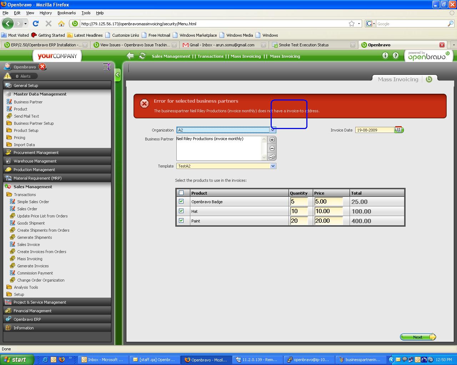Switch to the Smoke Test Execution Status tab
The width and height of the screenshot is (457, 365).
(x=303, y=45)
